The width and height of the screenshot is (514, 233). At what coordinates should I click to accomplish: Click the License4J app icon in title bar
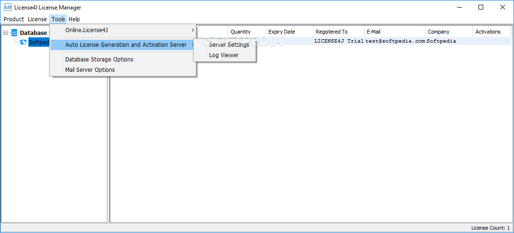click(8, 7)
